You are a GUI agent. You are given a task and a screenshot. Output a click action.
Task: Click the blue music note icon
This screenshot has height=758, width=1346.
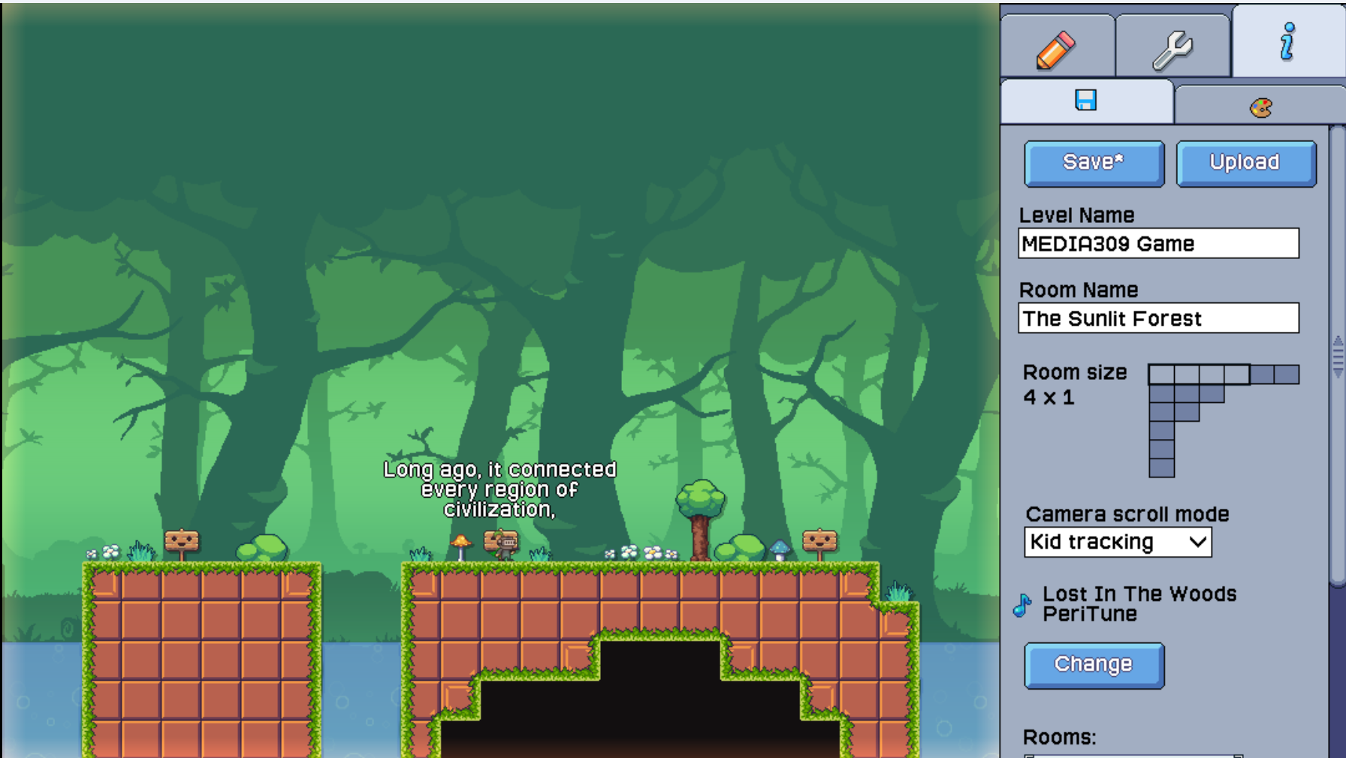pyautogui.click(x=1022, y=604)
